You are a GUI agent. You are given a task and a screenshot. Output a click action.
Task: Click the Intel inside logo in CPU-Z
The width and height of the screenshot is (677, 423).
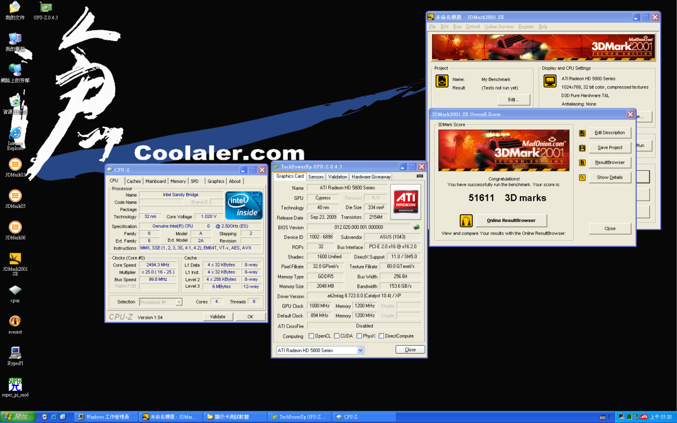click(x=244, y=206)
